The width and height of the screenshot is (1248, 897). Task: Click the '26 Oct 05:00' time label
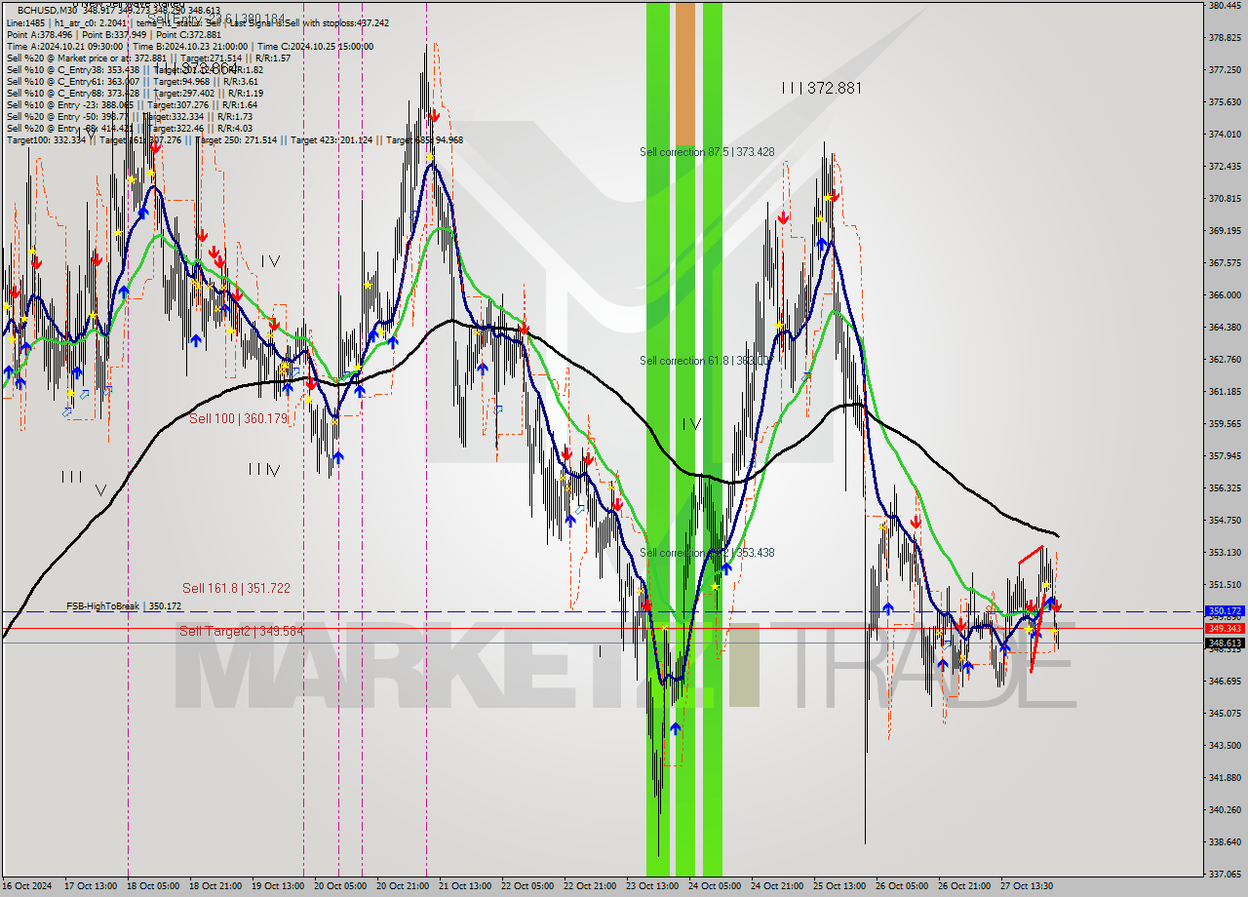coord(902,886)
